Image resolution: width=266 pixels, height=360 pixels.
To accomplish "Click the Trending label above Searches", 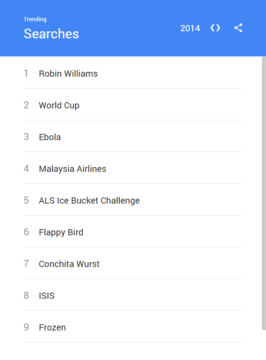I will (35, 19).
